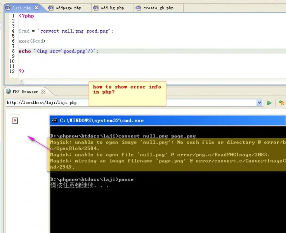The width and height of the screenshot is (286, 233).
Task: Click the PHP file icon on addpage.php tab
Action: 51,8
